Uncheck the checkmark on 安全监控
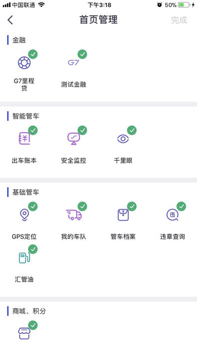Image resolution: width=197 pixels, height=350 pixels. click(82, 130)
